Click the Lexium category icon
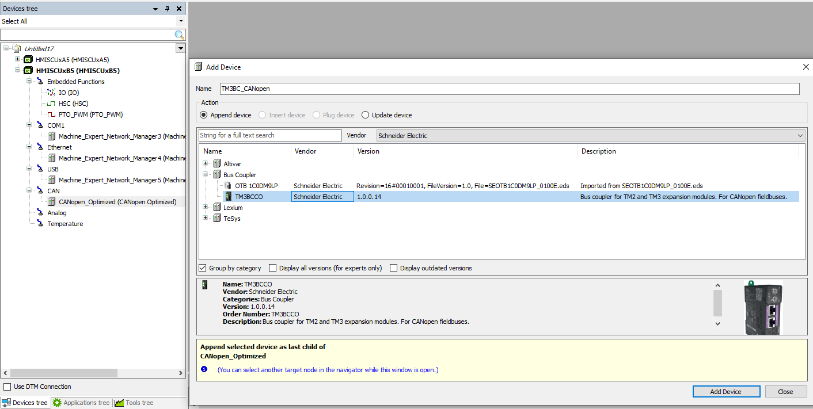The image size is (813, 409). (x=216, y=208)
